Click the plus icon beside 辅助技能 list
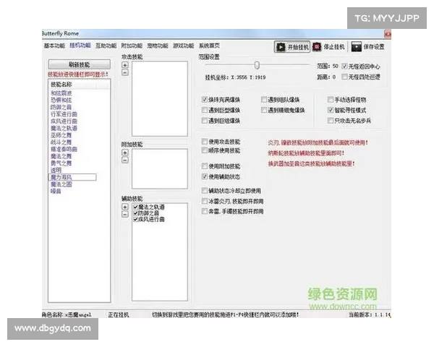434x347 pixels. (125, 207)
